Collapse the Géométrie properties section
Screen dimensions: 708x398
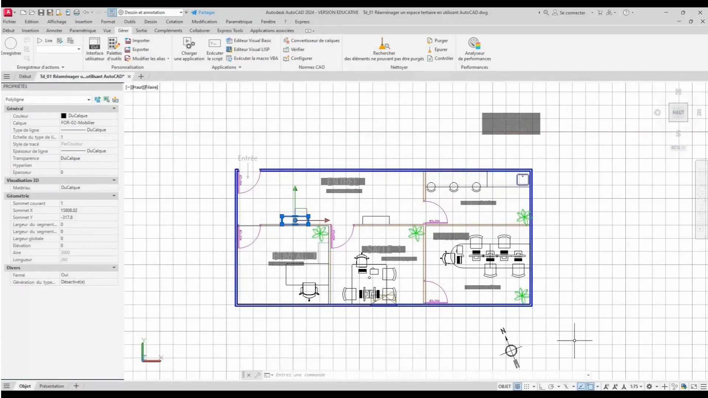pyautogui.click(x=114, y=196)
